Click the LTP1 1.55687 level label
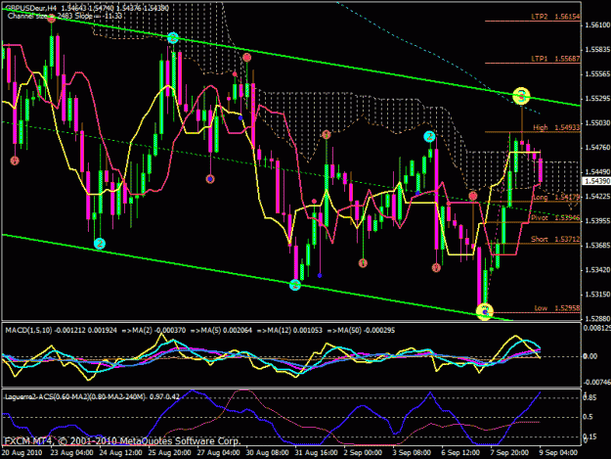611x459 pixels. tap(555, 59)
